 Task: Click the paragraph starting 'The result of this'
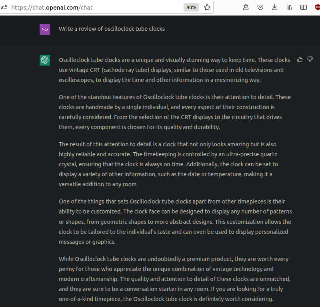[174, 164]
